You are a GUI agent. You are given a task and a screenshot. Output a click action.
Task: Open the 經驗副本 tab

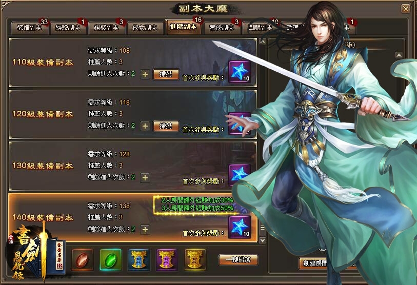[x=68, y=28]
